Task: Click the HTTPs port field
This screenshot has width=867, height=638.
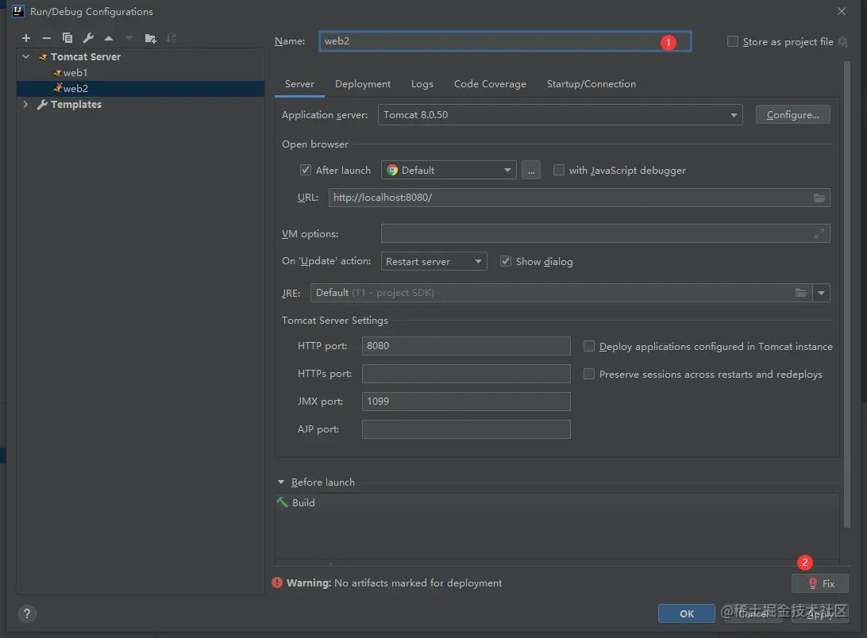Action: point(466,373)
